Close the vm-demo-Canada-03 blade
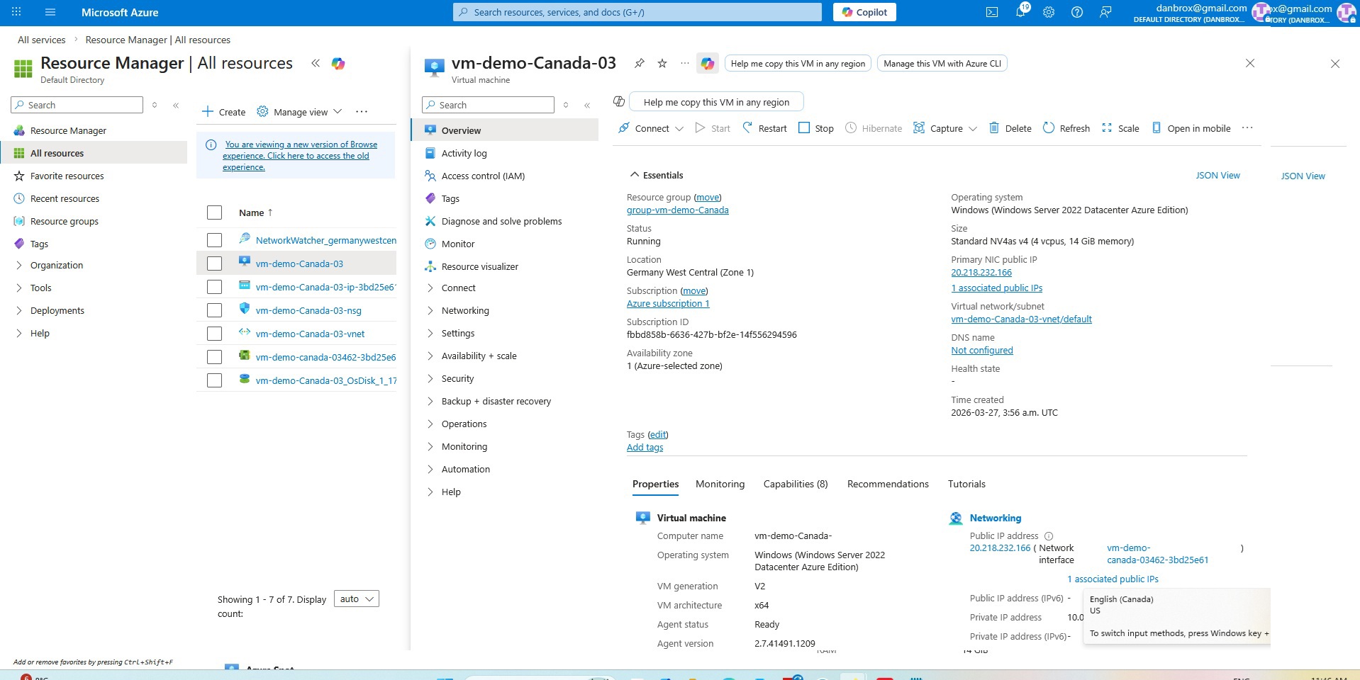 coord(1250,63)
